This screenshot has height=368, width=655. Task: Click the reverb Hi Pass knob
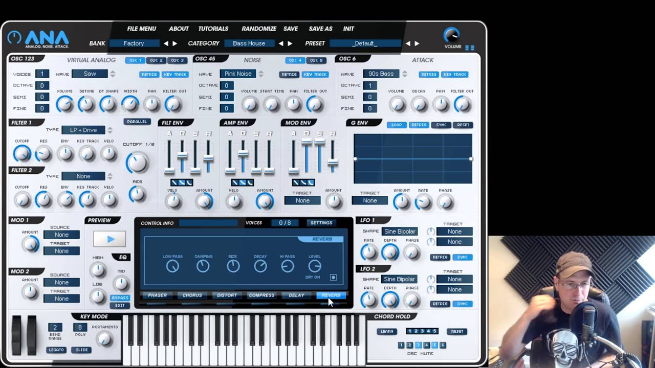pyautogui.click(x=288, y=266)
